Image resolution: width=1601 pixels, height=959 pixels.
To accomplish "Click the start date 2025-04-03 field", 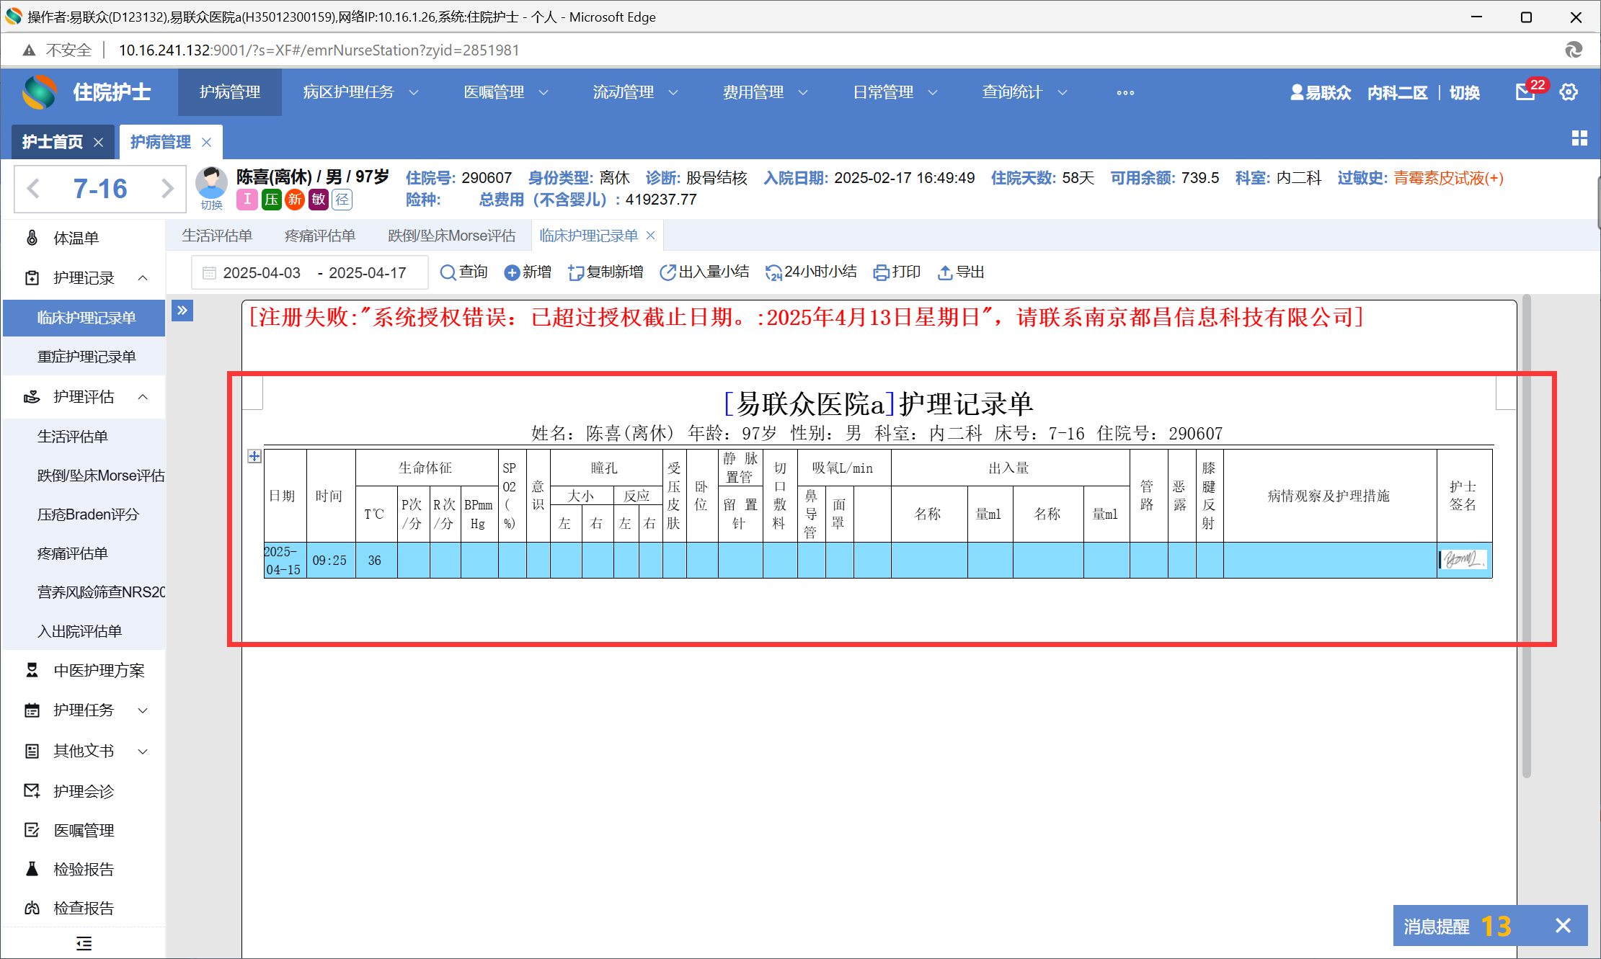I will (x=261, y=272).
